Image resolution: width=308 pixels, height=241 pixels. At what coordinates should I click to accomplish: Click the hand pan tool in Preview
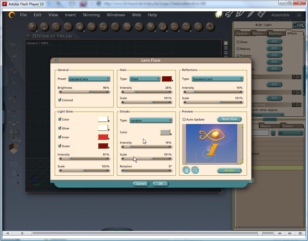pyautogui.click(x=186, y=170)
